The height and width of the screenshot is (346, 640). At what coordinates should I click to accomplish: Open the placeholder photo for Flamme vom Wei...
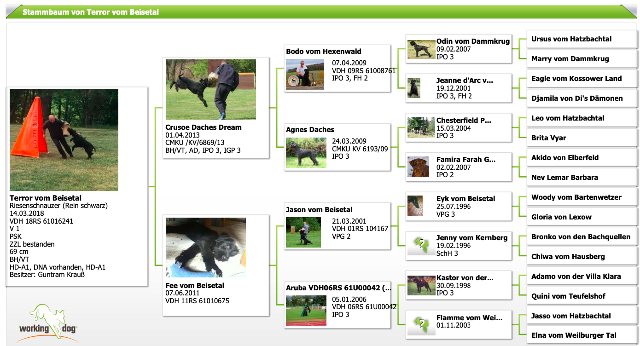coord(421,323)
